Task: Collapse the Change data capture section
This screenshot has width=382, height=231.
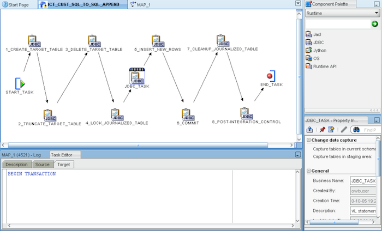Action: click(x=308, y=140)
